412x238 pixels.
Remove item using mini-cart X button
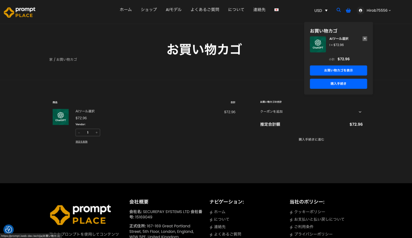[365, 39]
